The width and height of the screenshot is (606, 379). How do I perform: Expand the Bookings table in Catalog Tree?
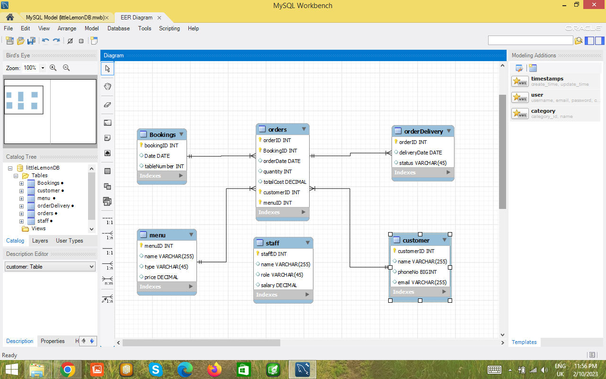[x=21, y=183]
